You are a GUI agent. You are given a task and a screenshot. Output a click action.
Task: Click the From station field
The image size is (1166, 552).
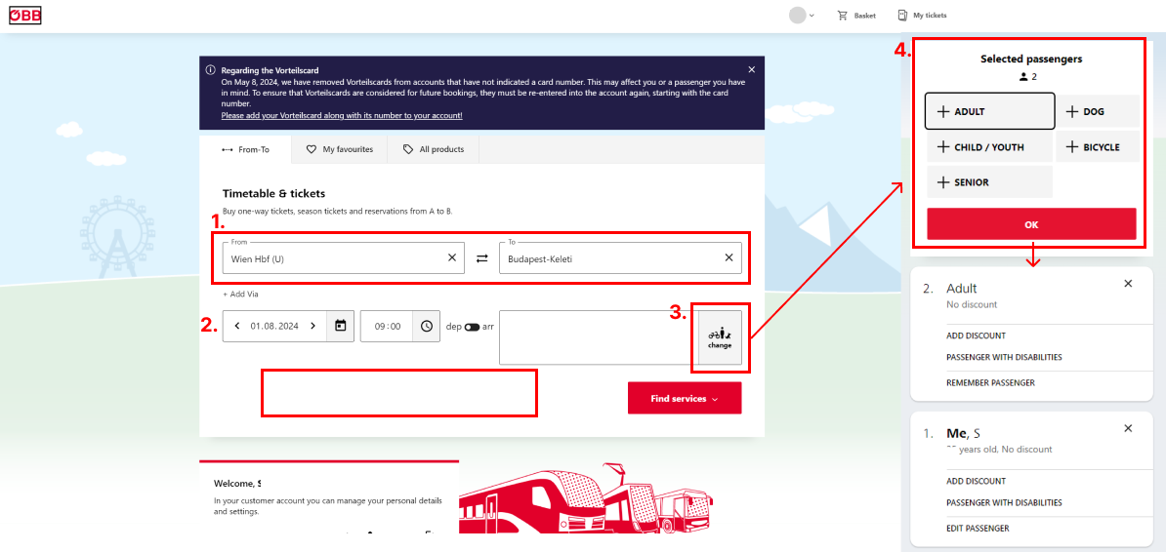(x=343, y=257)
